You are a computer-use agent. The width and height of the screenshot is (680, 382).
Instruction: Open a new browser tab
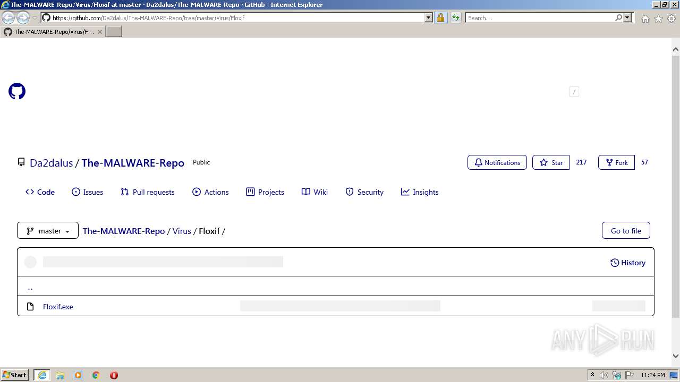click(114, 32)
